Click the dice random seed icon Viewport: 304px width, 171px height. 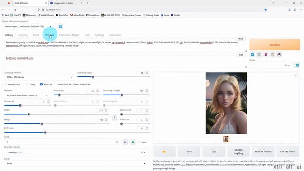[x=125, y=142]
